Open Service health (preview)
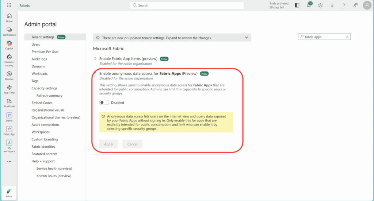 (54, 169)
